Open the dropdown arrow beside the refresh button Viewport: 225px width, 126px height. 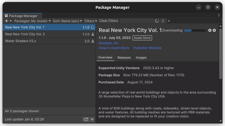[92, 119]
